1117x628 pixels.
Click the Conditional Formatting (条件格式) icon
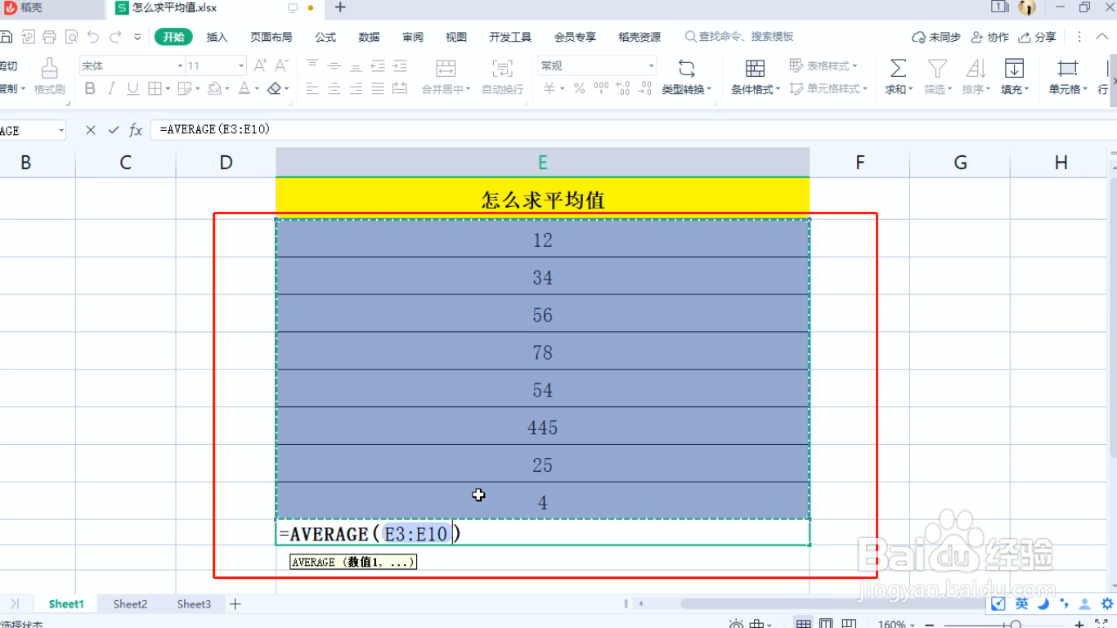755,68
